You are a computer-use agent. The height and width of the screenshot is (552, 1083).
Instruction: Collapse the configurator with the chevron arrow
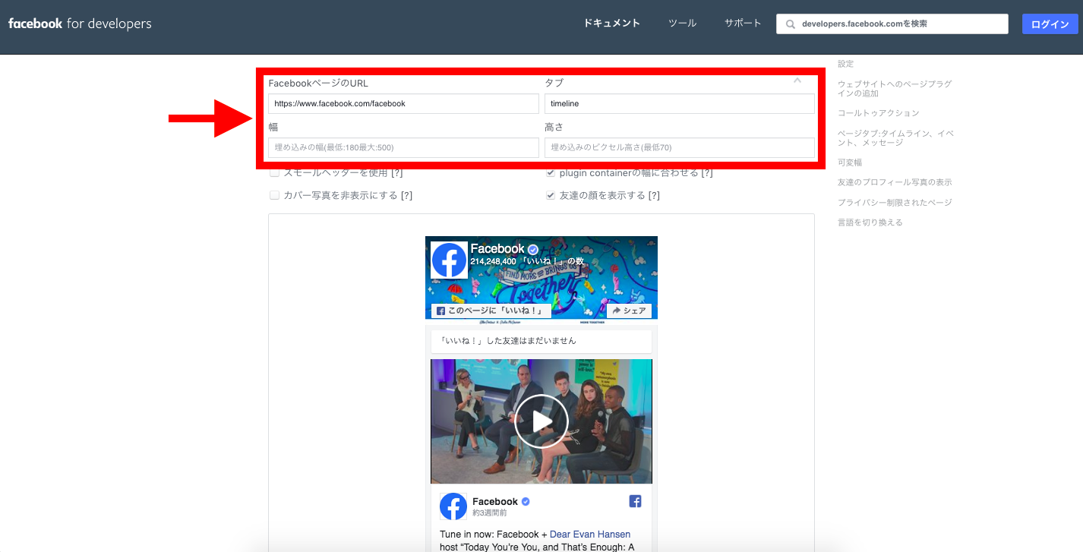[x=797, y=80]
